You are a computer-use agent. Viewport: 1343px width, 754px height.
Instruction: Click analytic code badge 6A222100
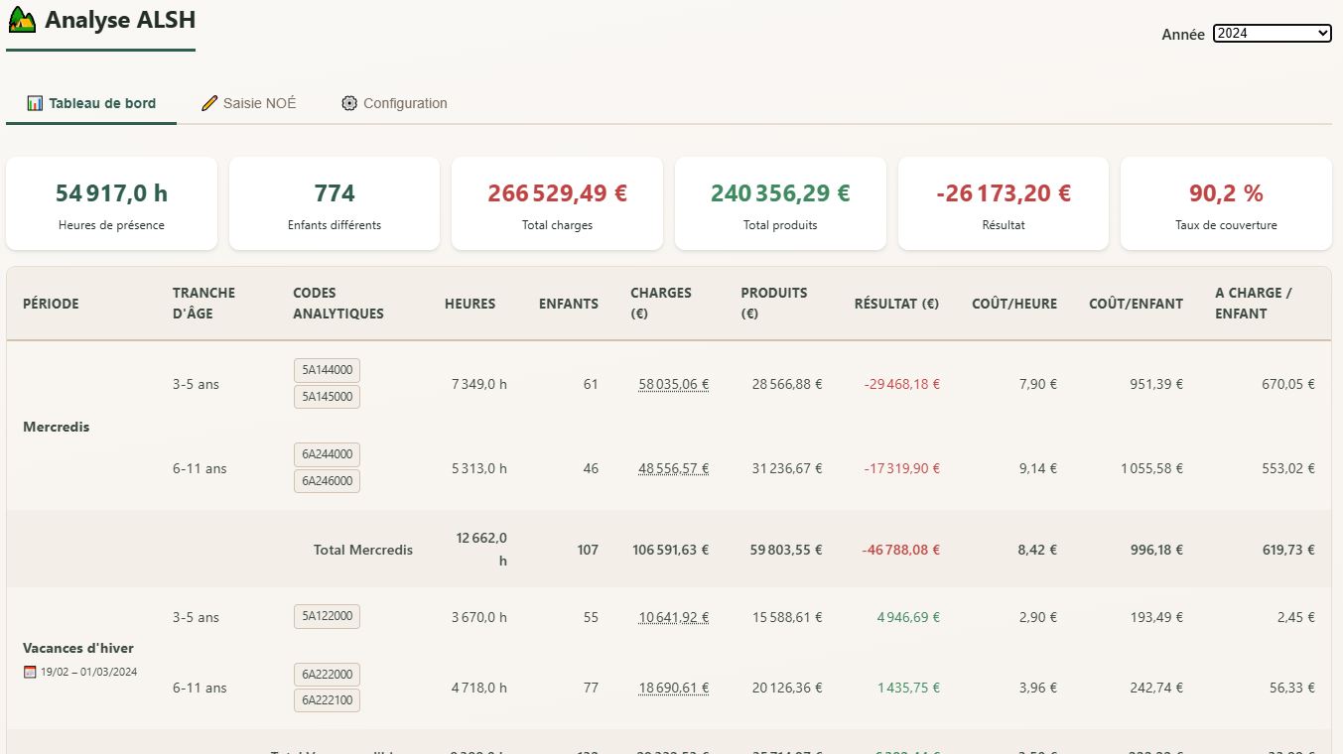(x=327, y=700)
